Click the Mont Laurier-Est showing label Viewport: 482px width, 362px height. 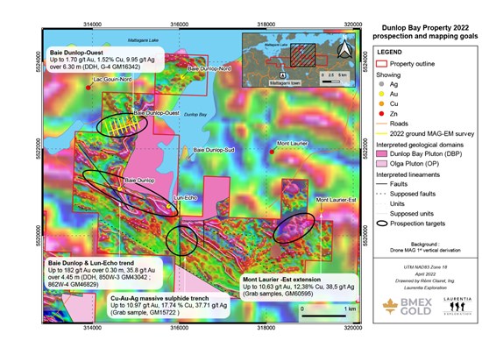tap(336, 200)
